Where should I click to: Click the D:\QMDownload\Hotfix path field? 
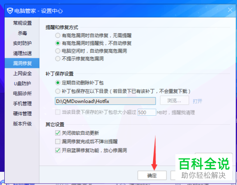tap(105, 101)
